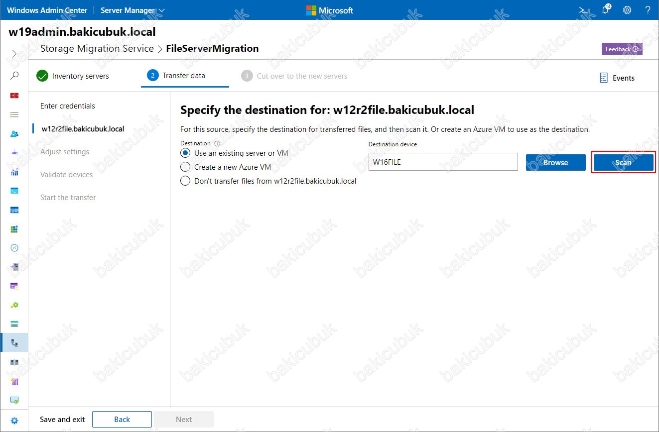Open the PowerShell tool in the sidebar
Viewport: 659px width, 432px height.
(14, 191)
